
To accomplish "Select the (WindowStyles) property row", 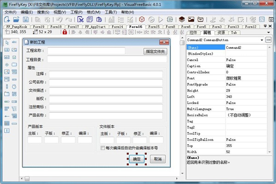I will [x=227, y=54].
